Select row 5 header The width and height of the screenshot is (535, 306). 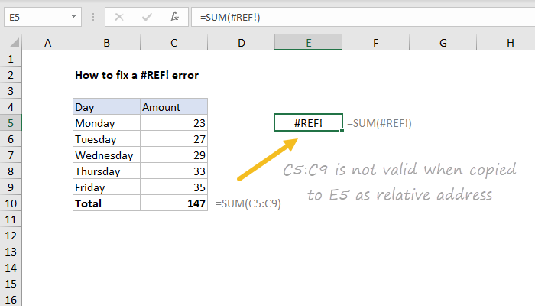(11, 122)
